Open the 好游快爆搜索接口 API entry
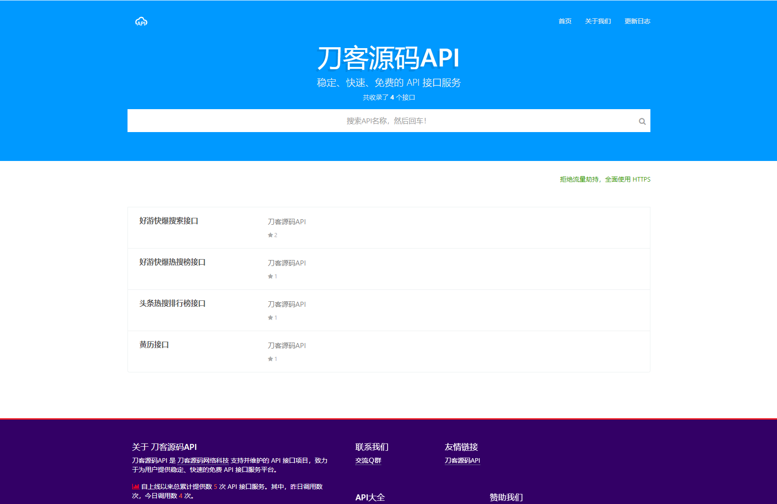This screenshot has height=504, width=777. (169, 221)
